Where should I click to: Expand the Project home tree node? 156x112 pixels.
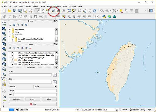point(10,30)
